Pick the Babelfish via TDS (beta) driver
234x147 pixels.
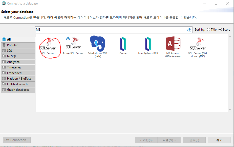click(97, 46)
